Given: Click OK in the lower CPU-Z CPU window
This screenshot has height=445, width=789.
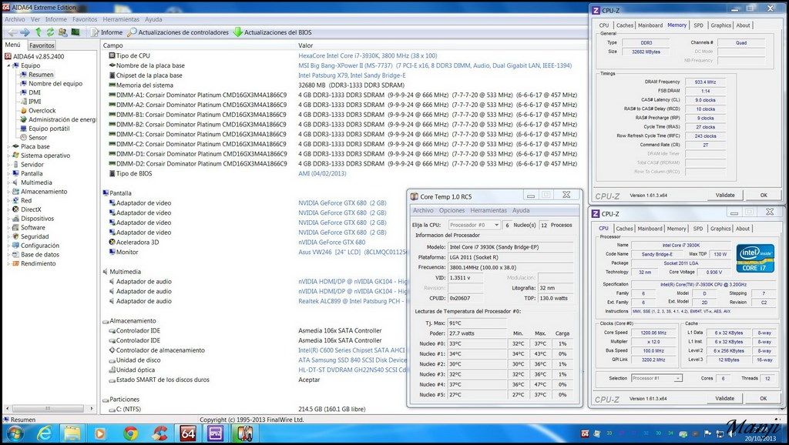Looking at the screenshot, I should tap(764, 398).
